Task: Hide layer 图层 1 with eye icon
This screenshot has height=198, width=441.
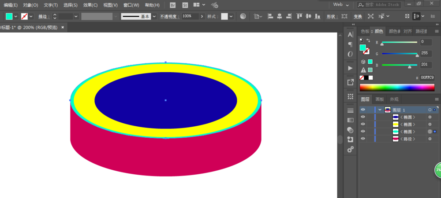Action: click(x=363, y=110)
